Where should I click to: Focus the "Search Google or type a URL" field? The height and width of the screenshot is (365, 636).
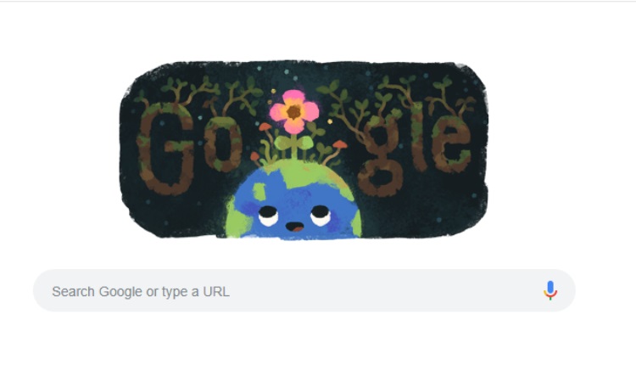click(304, 290)
